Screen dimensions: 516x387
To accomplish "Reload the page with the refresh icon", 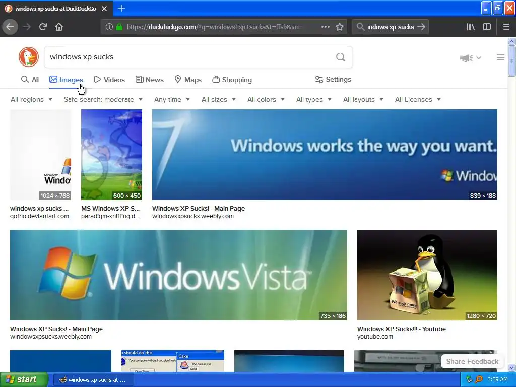I will (x=43, y=27).
